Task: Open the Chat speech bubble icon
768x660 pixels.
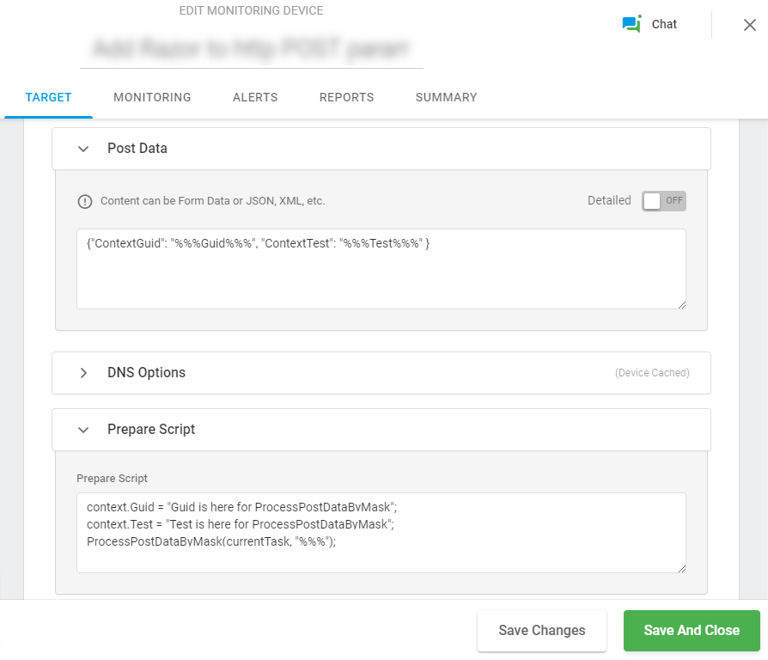Action: [x=632, y=24]
